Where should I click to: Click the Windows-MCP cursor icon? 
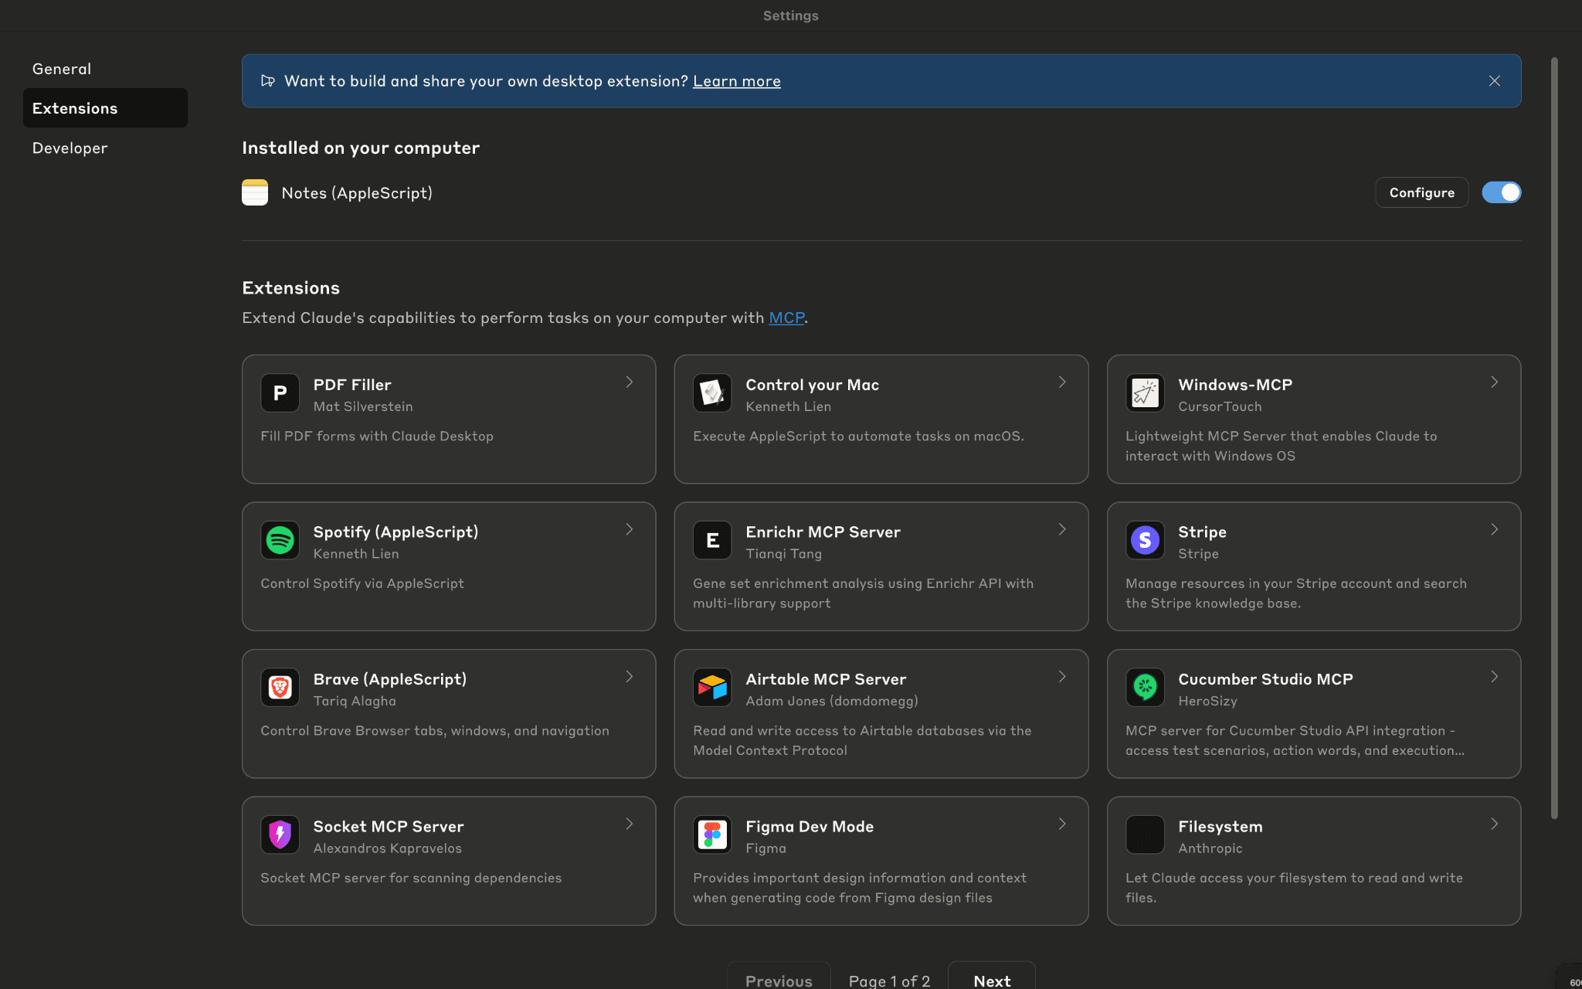point(1145,393)
